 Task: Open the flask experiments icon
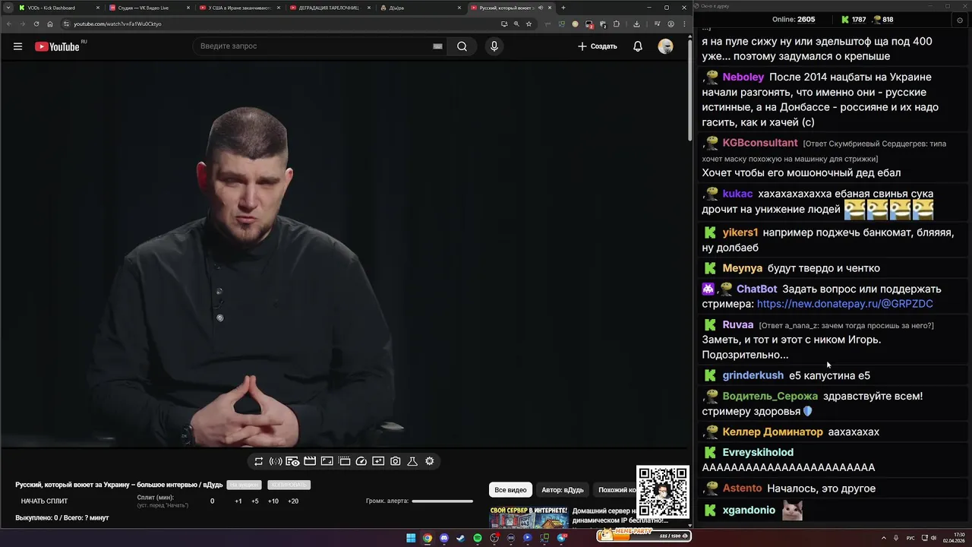412,461
